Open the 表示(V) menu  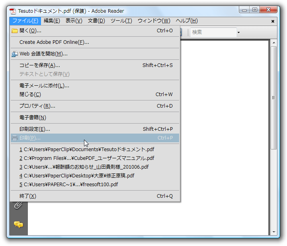(x=74, y=21)
